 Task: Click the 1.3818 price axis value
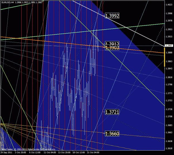pyautogui.click(x=169, y=77)
